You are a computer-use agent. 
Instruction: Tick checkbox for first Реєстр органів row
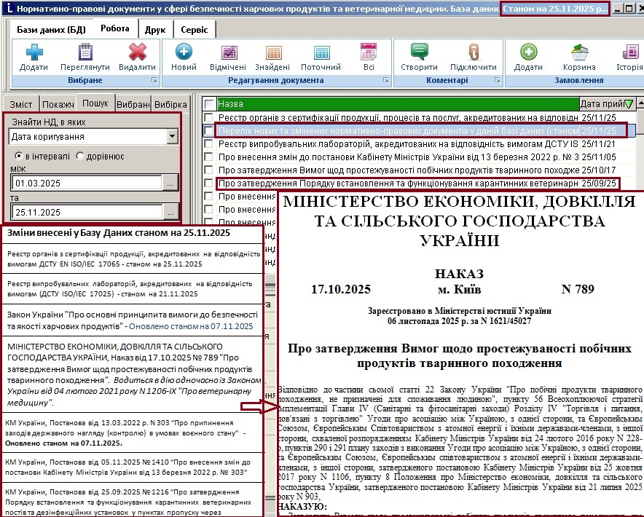tap(210, 117)
